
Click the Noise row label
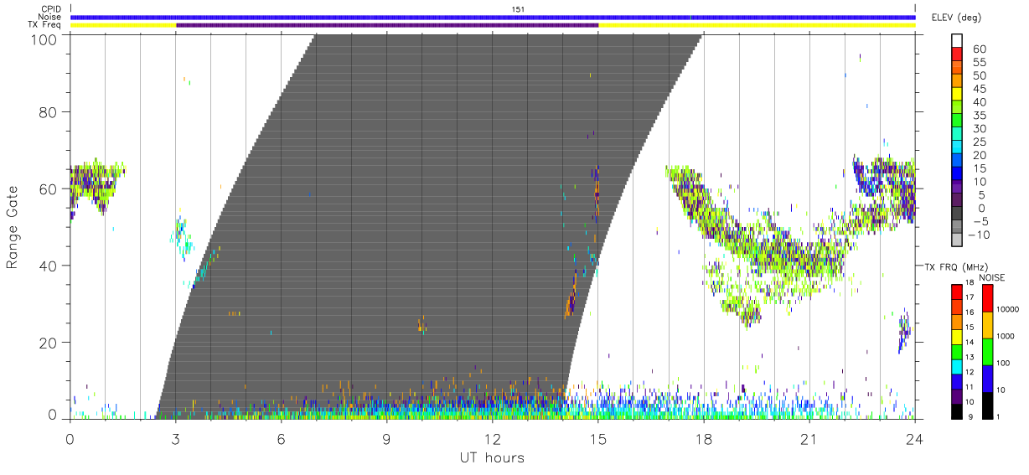(49, 17)
